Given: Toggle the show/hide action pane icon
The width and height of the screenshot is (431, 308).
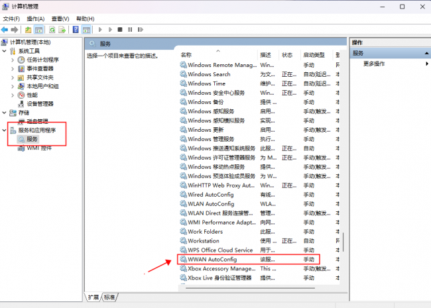Looking at the screenshot, I should click(86, 29).
